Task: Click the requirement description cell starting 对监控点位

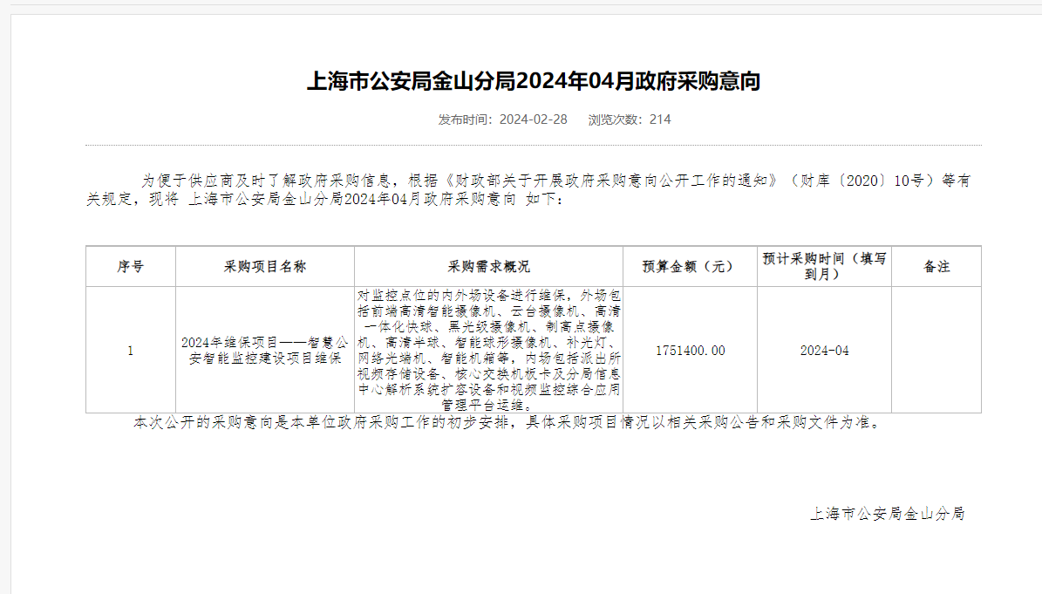Action: point(489,350)
